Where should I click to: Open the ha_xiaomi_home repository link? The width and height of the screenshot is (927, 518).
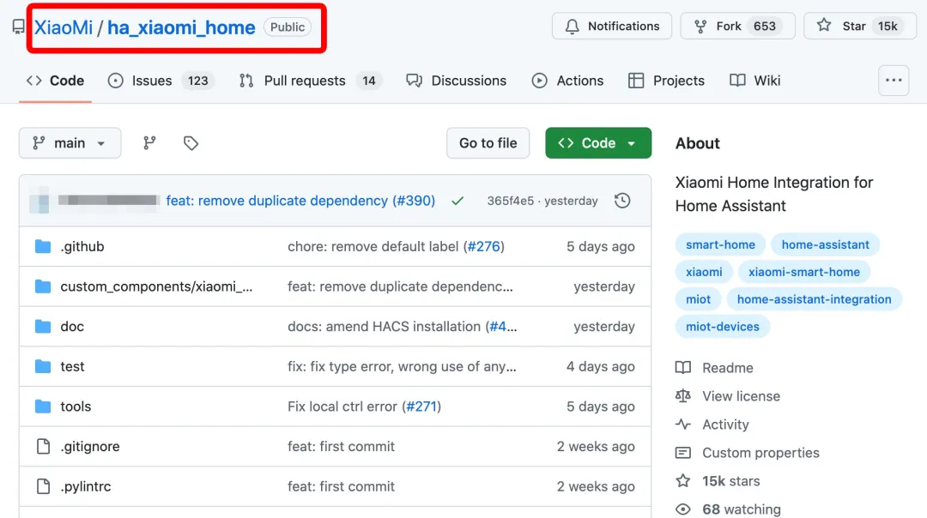click(x=181, y=27)
